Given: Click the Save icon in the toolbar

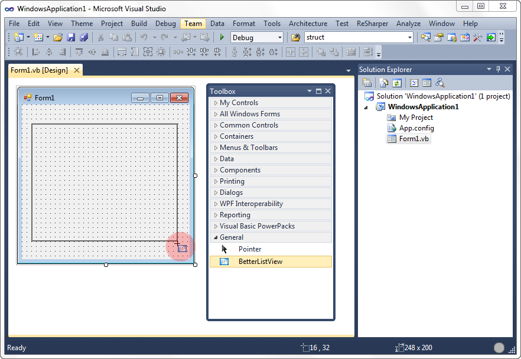Looking at the screenshot, I should tap(71, 37).
